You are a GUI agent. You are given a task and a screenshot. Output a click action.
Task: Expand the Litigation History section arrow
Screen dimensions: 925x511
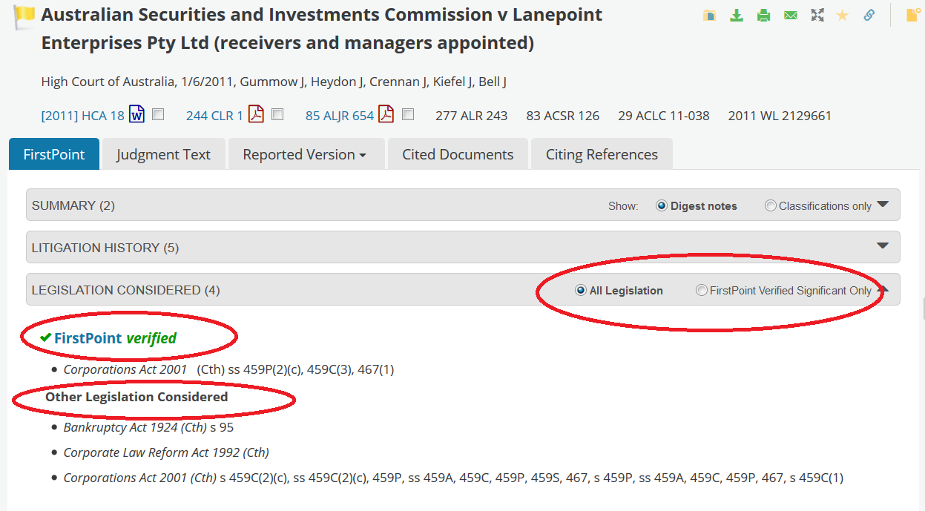[883, 246]
